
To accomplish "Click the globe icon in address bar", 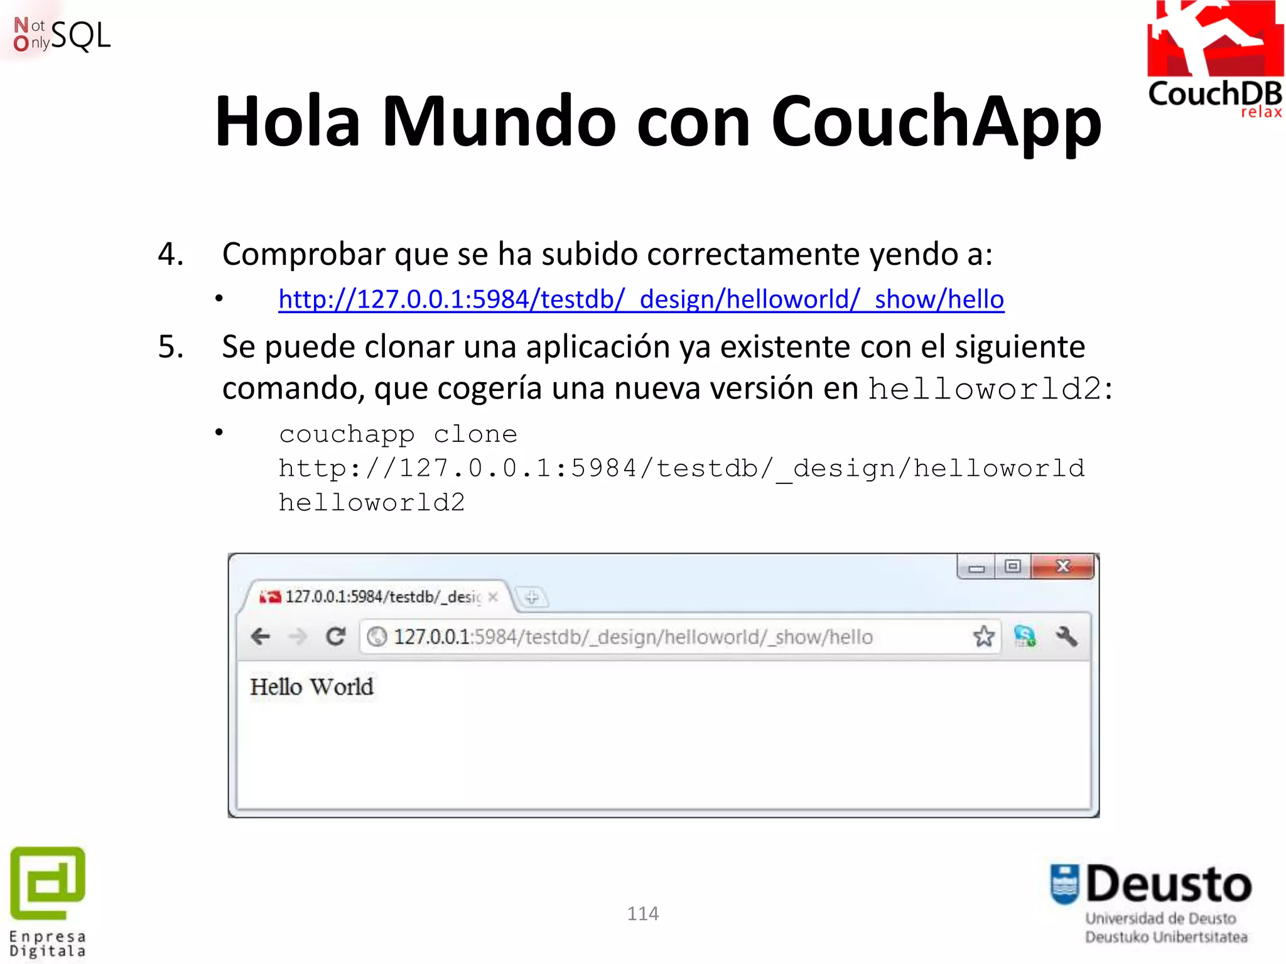I will (377, 636).
